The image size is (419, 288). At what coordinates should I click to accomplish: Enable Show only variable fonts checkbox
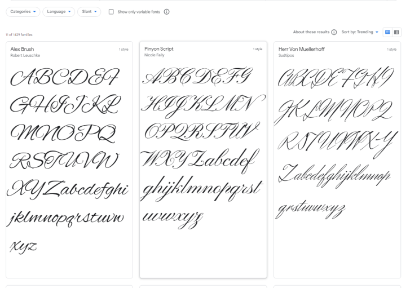(111, 12)
